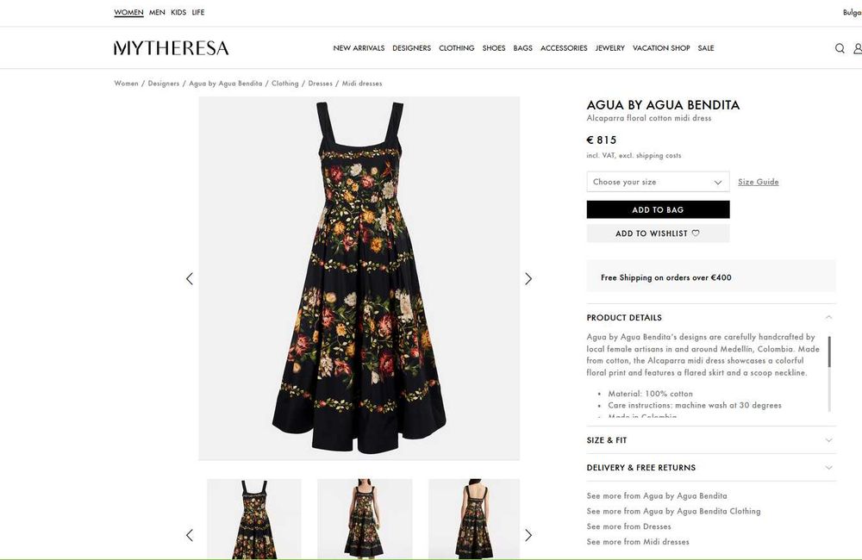Switch to the Men tab
The width and height of the screenshot is (862, 560).
coord(157,12)
